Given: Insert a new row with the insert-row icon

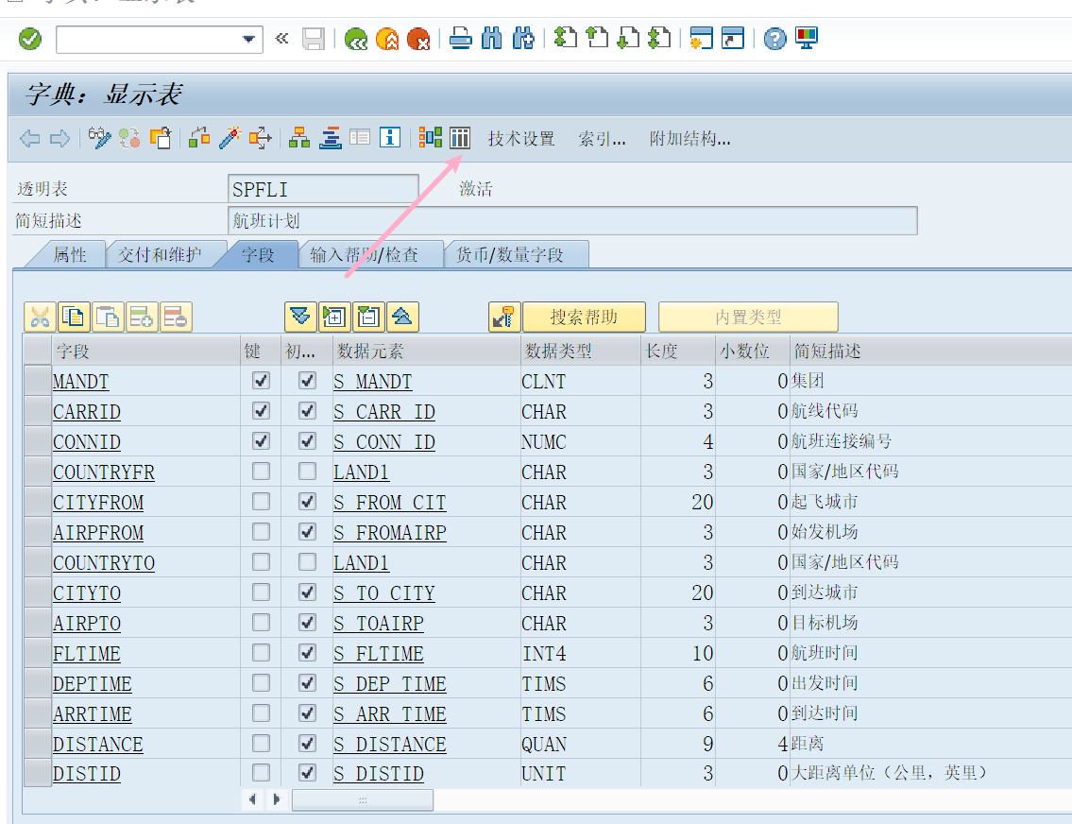Looking at the screenshot, I should 142,317.
